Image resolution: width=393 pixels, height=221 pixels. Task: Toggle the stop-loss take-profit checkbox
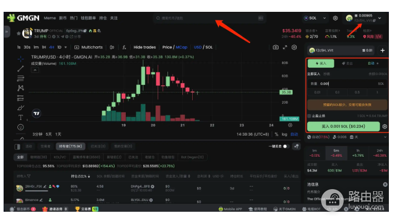309,116
